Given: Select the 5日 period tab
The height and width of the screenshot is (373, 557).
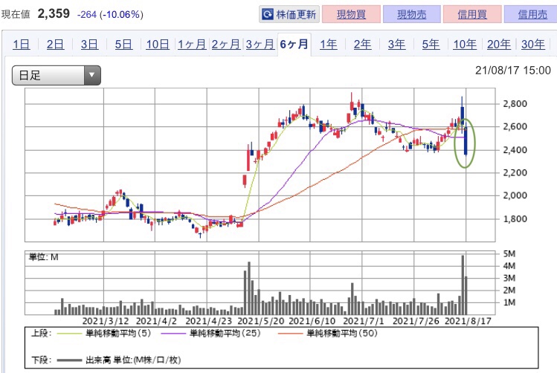Looking at the screenshot, I should pos(123,45).
